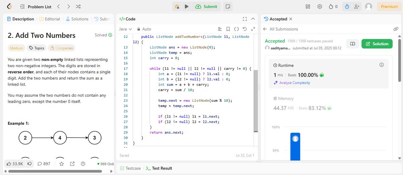Expand the Topics tag
The width and height of the screenshot is (403, 175).
click(37, 48)
